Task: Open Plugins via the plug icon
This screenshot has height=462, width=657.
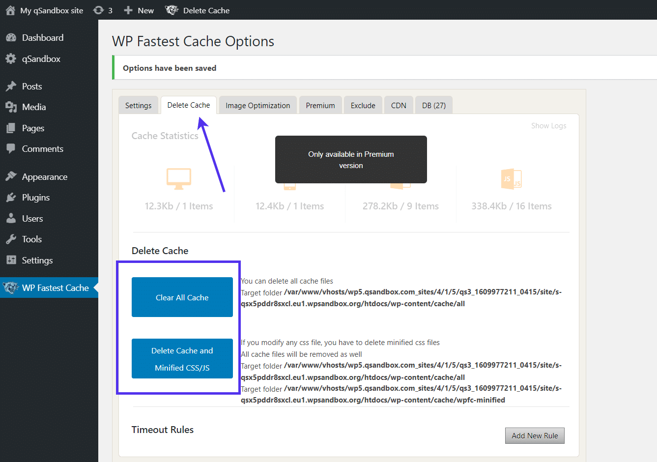Action: (x=11, y=197)
